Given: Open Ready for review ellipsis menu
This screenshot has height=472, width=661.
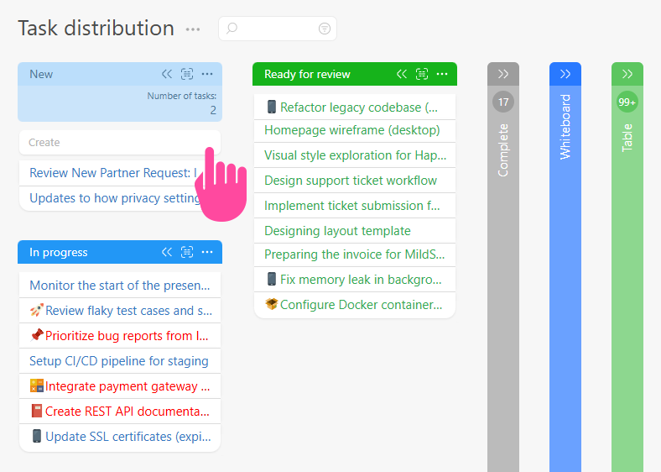Looking at the screenshot, I should click(442, 74).
